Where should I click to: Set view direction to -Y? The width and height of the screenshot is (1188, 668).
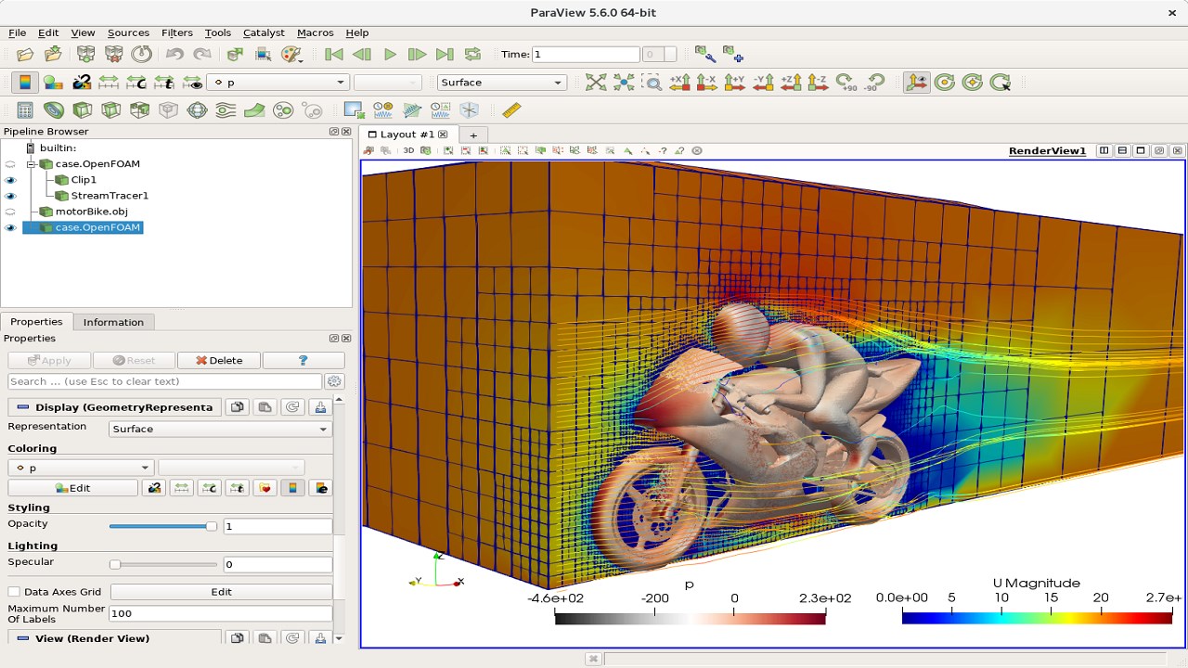point(763,83)
